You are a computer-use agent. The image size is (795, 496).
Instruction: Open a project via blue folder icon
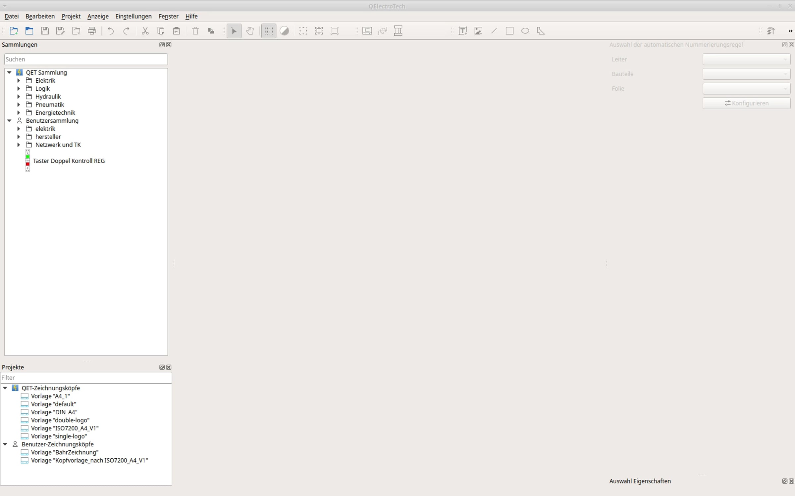pyautogui.click(x=29, y=31)
